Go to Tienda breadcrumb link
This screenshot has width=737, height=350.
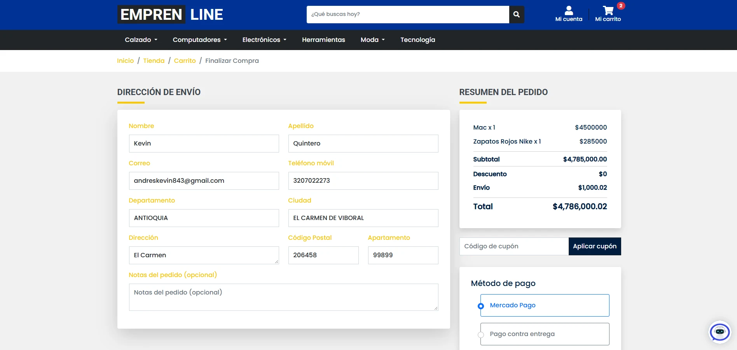click(x=154, y=61)
